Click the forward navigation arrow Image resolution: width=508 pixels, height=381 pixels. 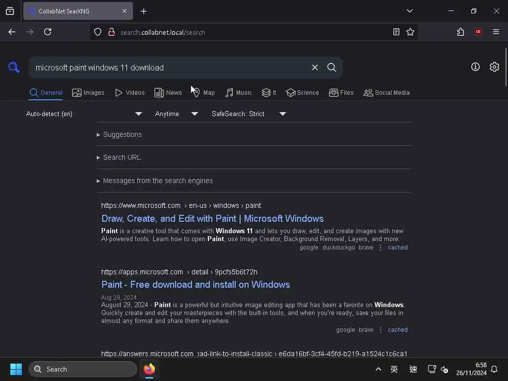(x=29, y=32)
